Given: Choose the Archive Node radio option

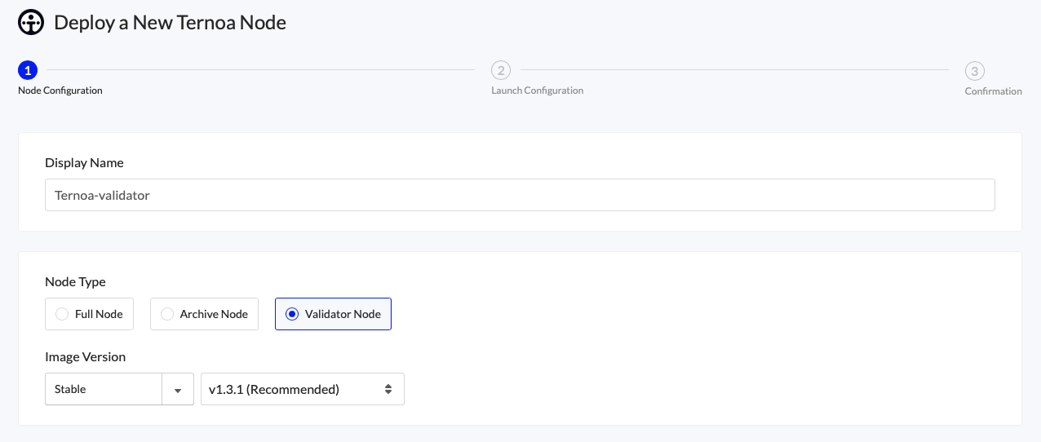Looking at the screenshot, I should 167,314.
